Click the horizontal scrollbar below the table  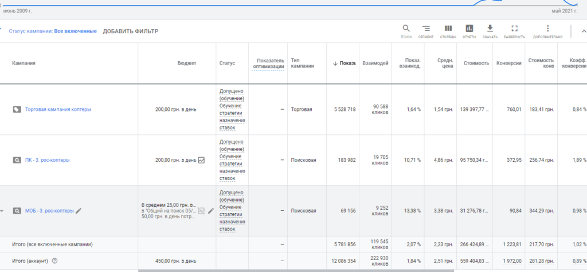[296, 270]
